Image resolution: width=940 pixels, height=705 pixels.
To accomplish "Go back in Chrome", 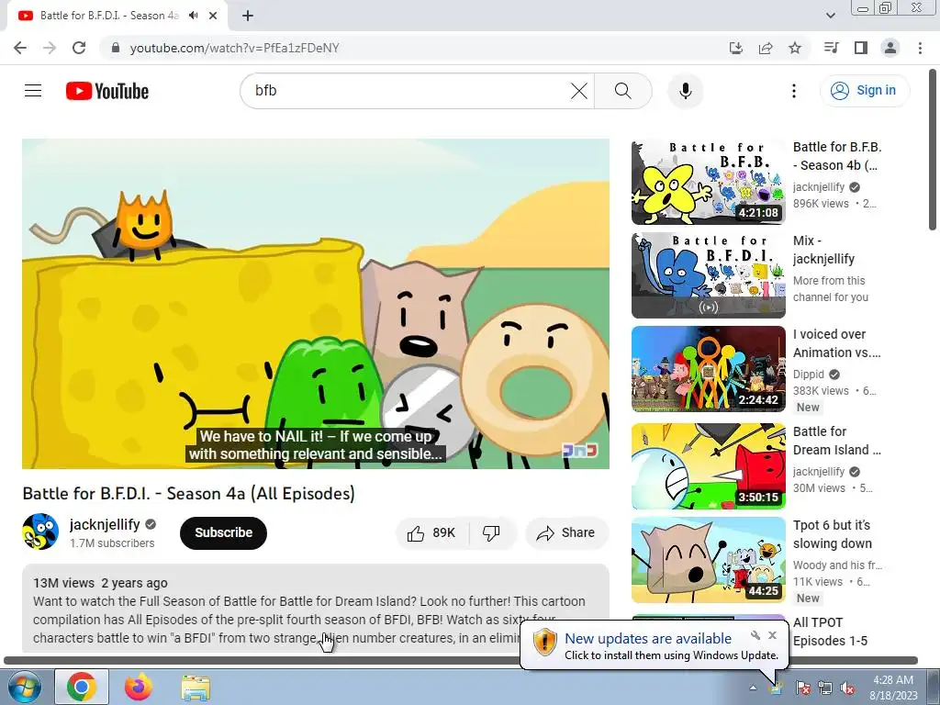I will coord(20,48).
